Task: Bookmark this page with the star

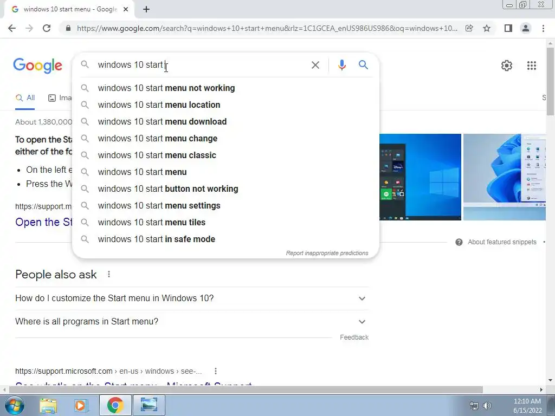Action: (x=487, y=28)
